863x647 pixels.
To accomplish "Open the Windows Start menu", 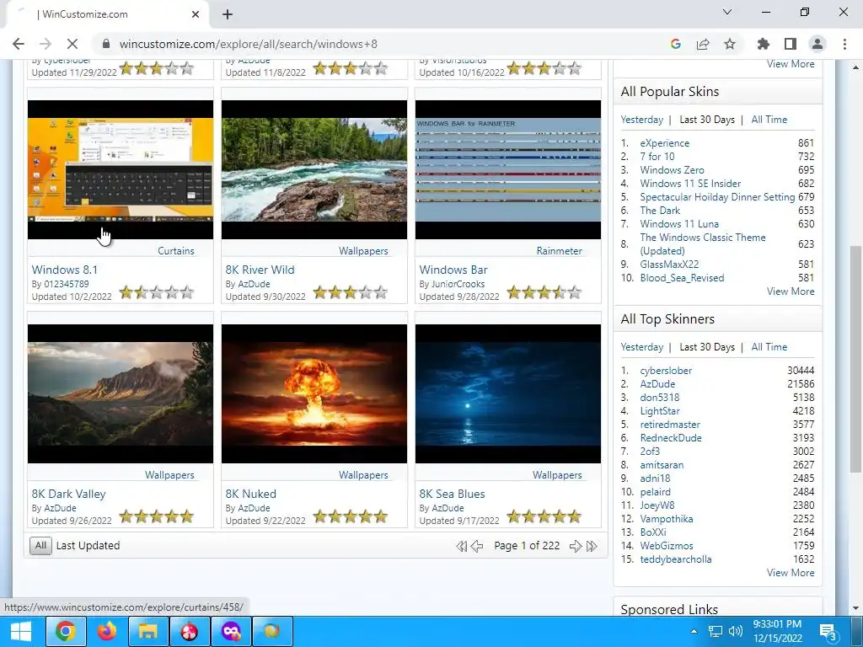I will coord(21,631).
